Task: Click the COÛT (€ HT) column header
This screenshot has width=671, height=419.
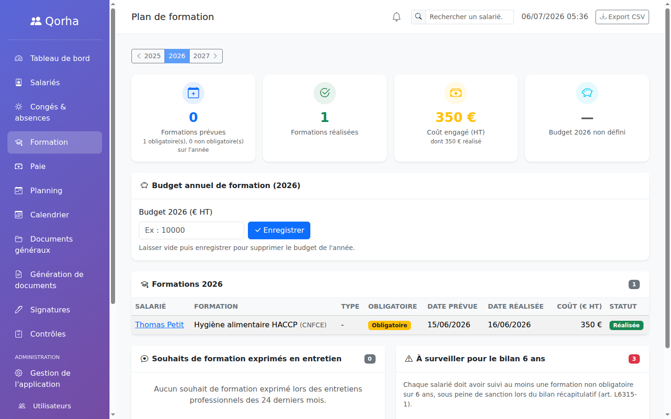Action: pos(579,306)
